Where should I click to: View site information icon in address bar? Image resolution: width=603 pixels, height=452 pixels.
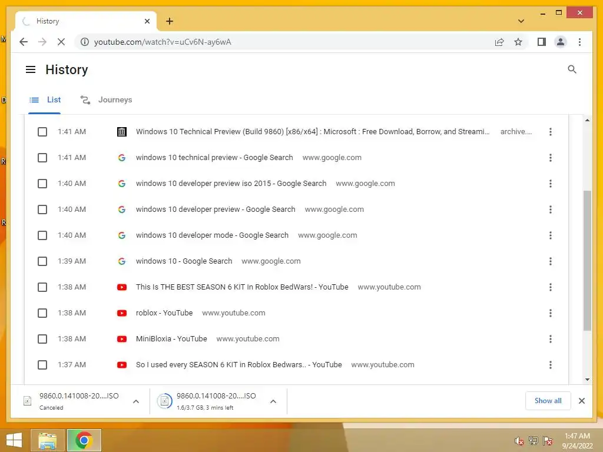pos(85,42)
